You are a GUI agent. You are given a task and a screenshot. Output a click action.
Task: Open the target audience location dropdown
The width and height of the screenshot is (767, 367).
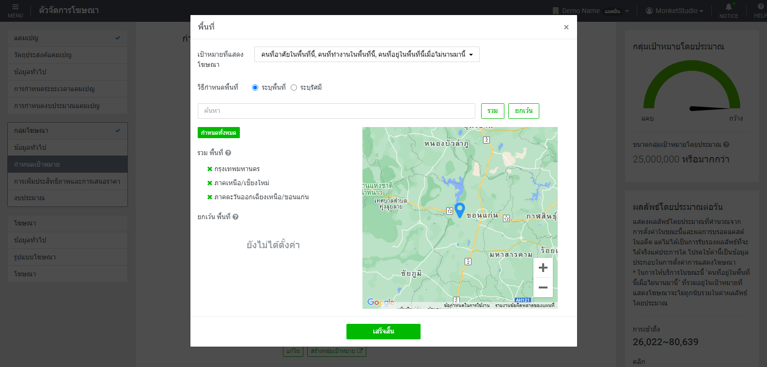point(367,55)
